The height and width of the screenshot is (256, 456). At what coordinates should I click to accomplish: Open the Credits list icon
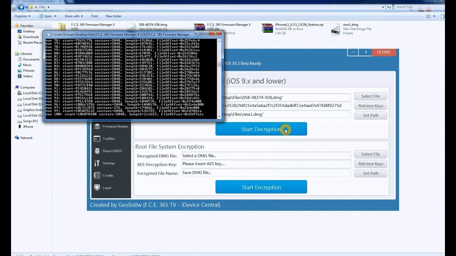click(x=97, y=175)
